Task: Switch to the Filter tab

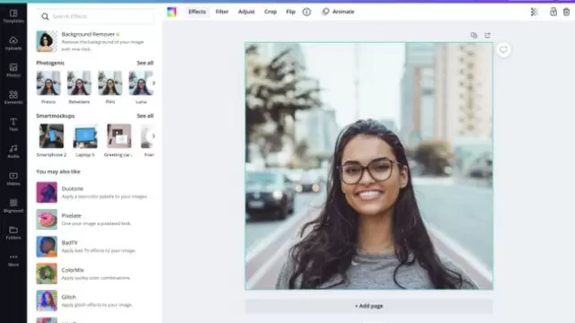Action: point(222,12)
